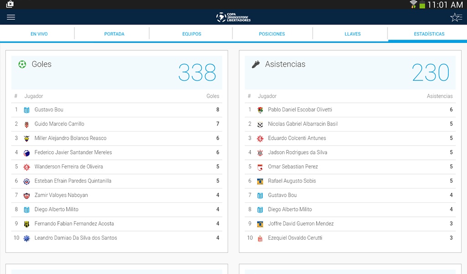Click the boot icon beside Asistencias
The width and height of the screenshot is (467, 274).
[255, 64]
